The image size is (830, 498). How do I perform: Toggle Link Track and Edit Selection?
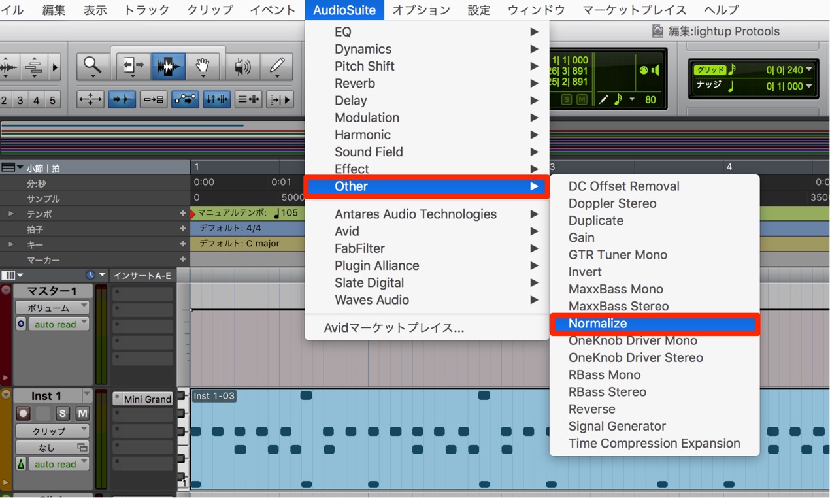248,99
